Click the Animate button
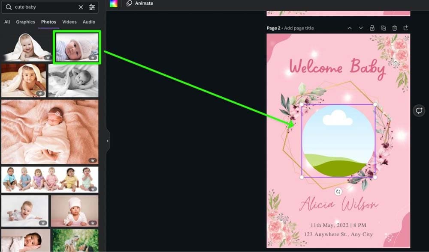 [x=140, y=3]
